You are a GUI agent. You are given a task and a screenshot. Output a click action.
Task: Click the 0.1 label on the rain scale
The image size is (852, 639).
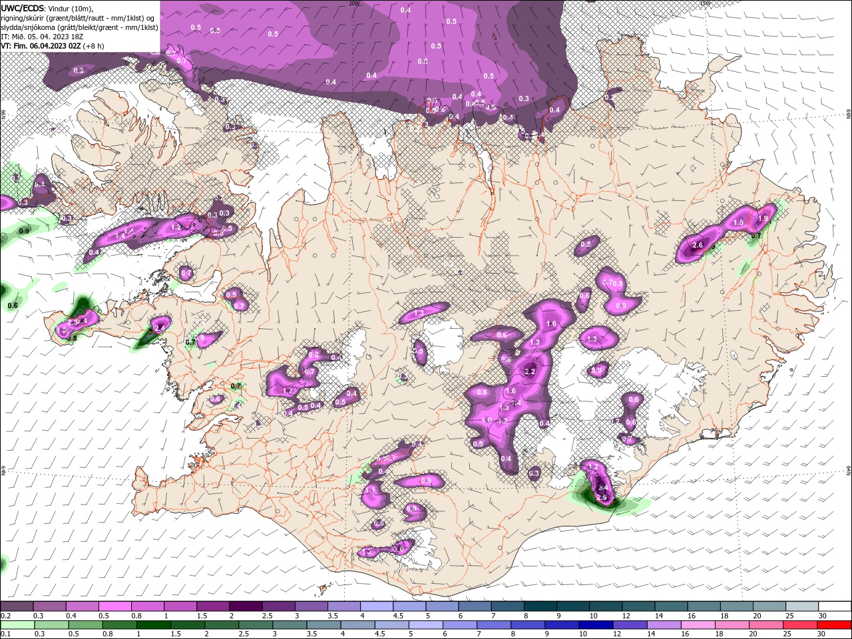tap(6, 635)
